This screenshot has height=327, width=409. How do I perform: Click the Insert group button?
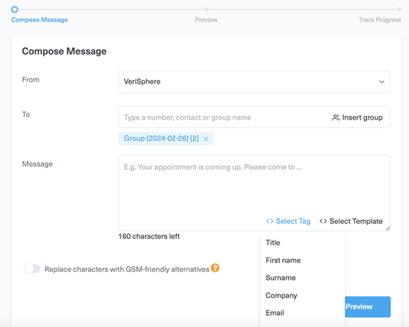click(x=357, y=117)
